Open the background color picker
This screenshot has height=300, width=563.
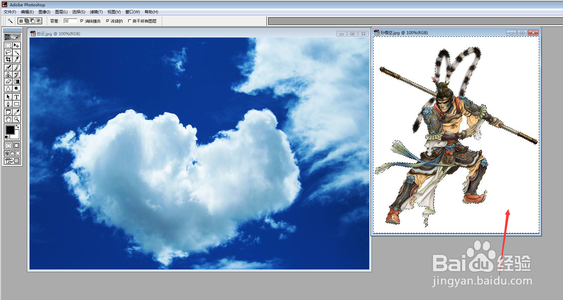click(x=17, y=136)
